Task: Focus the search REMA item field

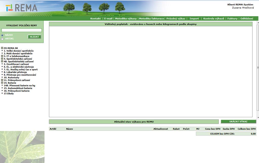Action: (22, 30)
